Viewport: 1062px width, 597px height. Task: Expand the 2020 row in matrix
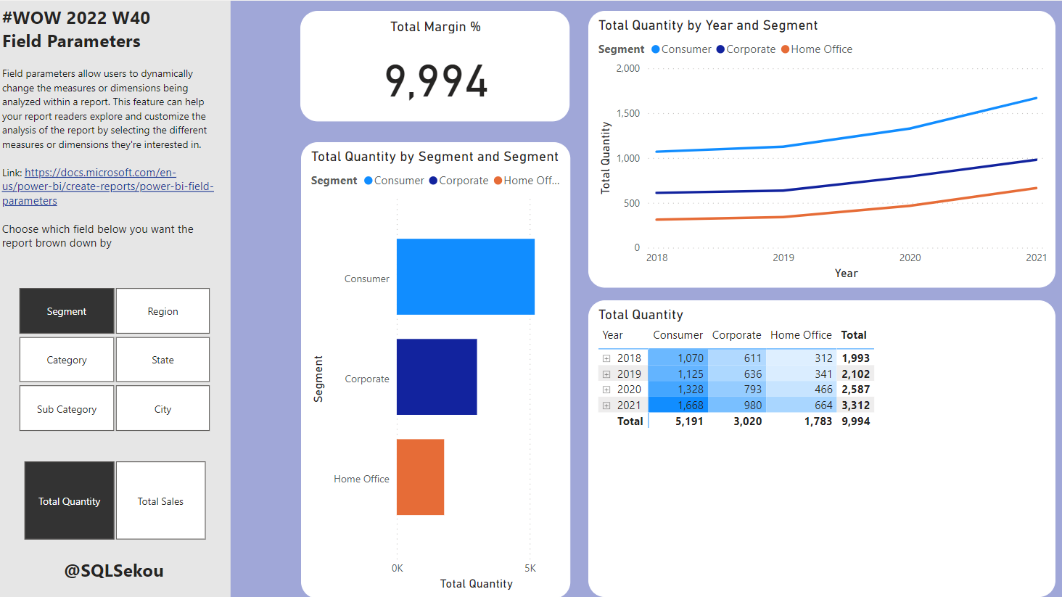pos(606,390)
